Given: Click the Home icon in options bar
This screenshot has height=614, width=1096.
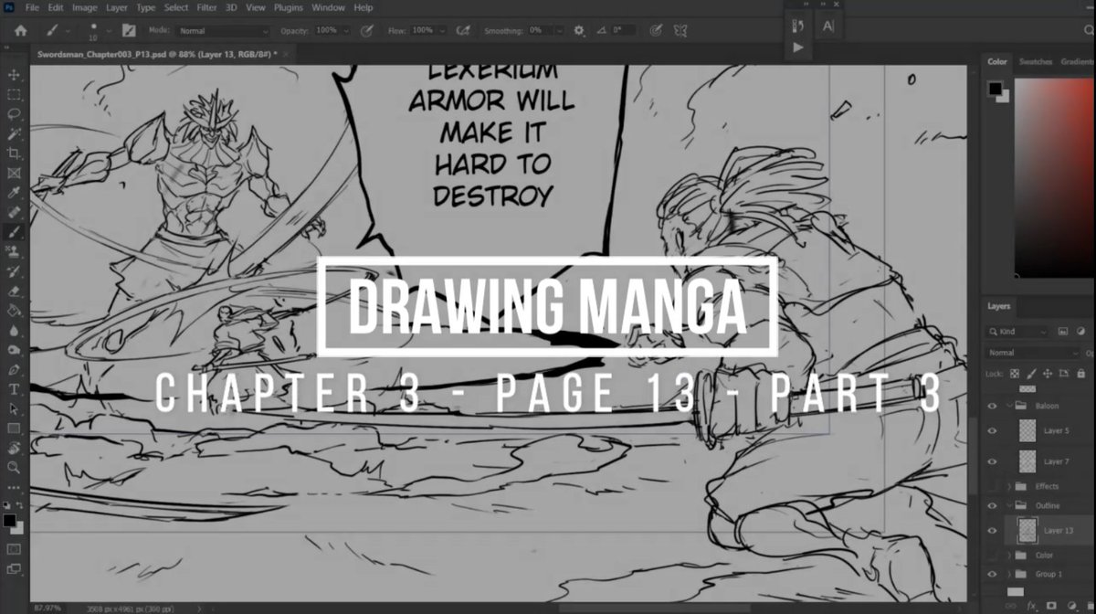Looking at the screenshot, I should (20, 30).
